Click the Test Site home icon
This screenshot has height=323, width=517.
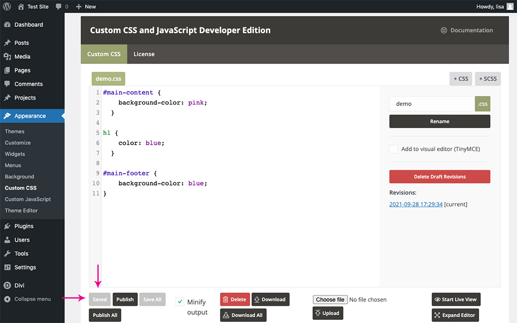click(21, 7)
